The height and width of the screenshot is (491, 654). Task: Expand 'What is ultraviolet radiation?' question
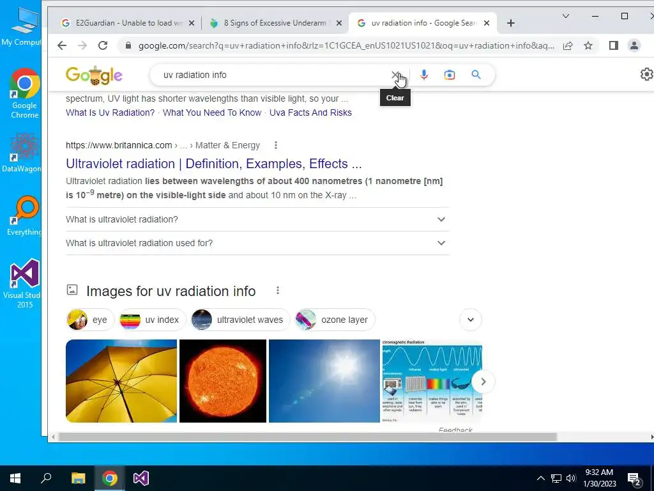tap(257, 219)
